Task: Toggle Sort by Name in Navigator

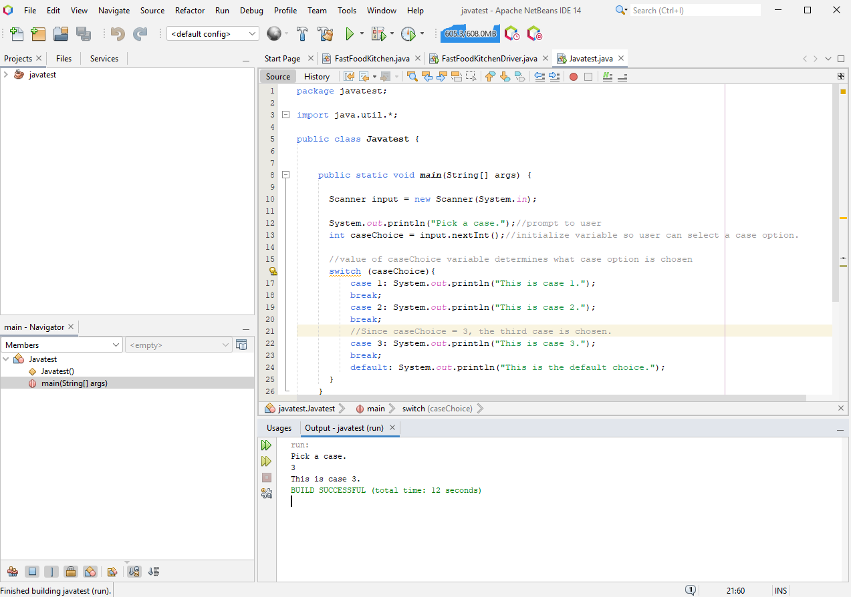Action: coord(134,572)
